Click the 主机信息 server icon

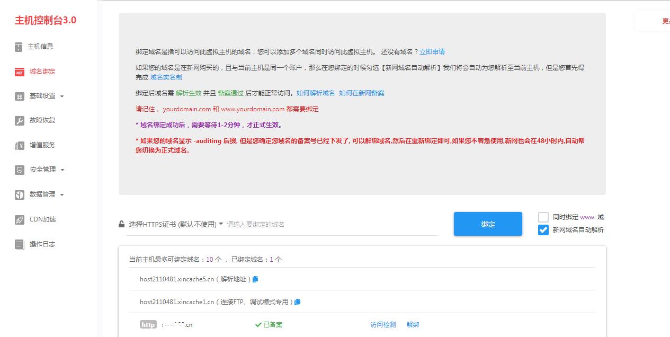coord(19,47)
